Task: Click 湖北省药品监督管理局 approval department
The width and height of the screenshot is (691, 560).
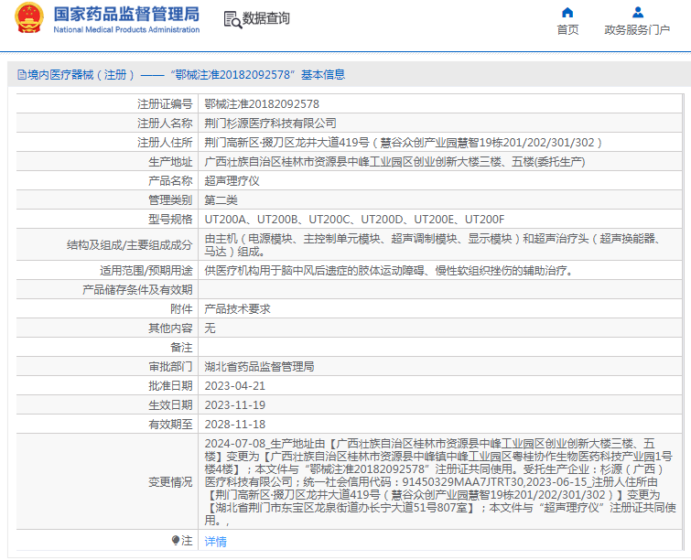Action: [259, 367]
